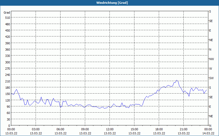
Task: Click the 'SW' compass label on right axis
Action: 211,78
